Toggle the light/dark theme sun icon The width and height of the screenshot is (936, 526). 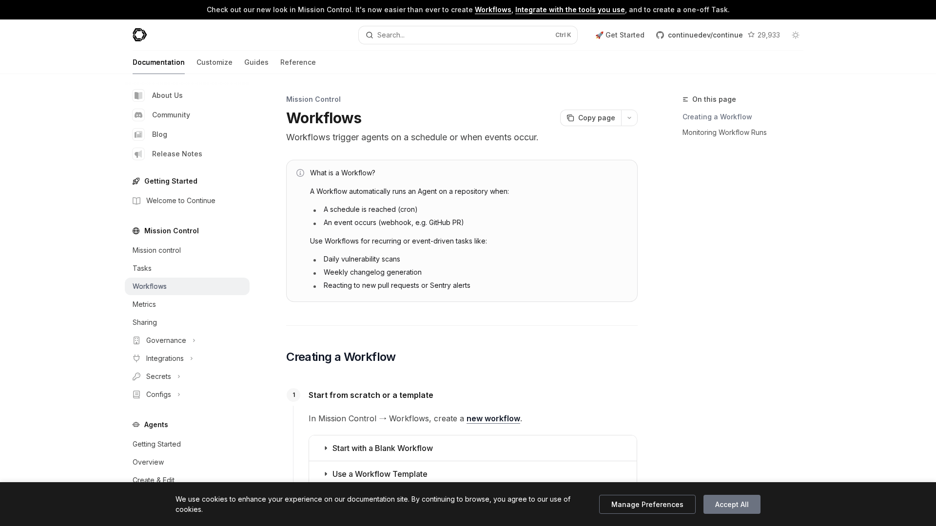796,35
